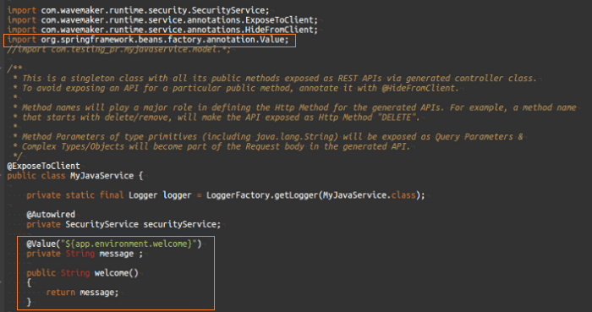This screenshot has height=312, width=592.
Task: Click the app.environment.welcome property string
Action: [x=129, y=244]
